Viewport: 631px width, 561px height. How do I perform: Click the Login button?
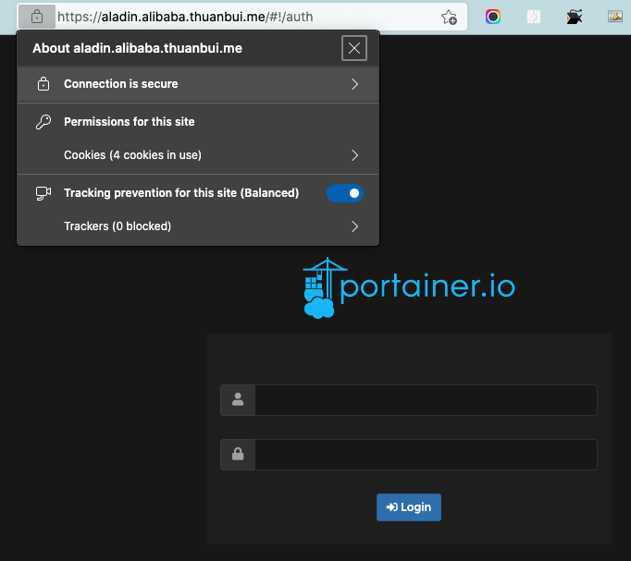(409, 507)
